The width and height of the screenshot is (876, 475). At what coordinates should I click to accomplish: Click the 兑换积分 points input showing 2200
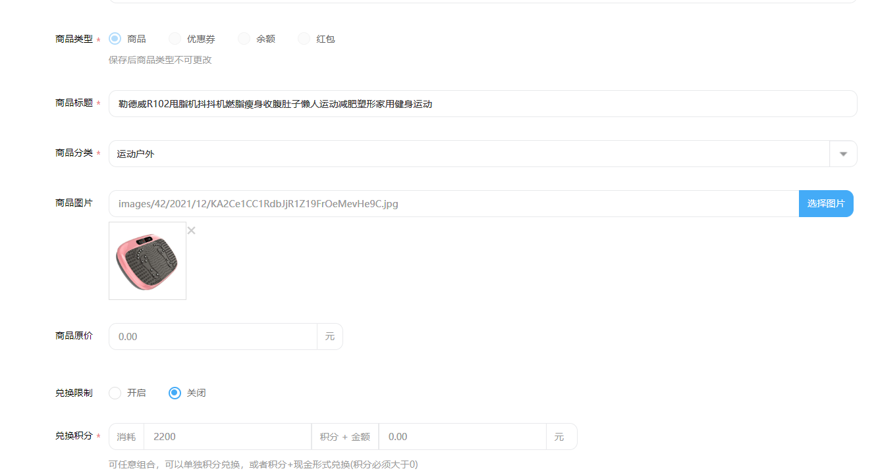point(227,437)
